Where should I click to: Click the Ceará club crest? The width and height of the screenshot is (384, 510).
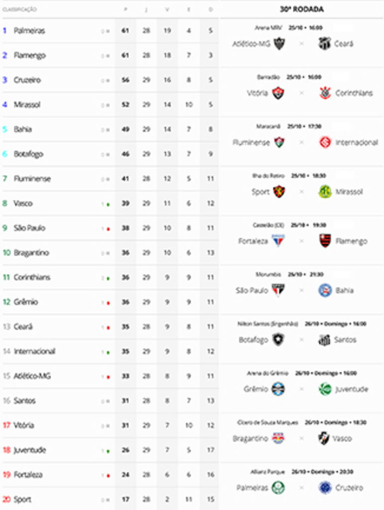coord(325,44)
